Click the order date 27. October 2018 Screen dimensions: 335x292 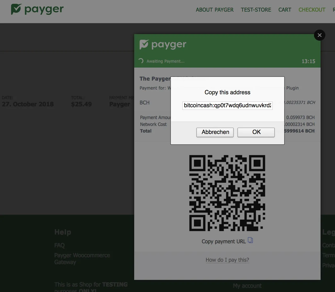[28, 104]
